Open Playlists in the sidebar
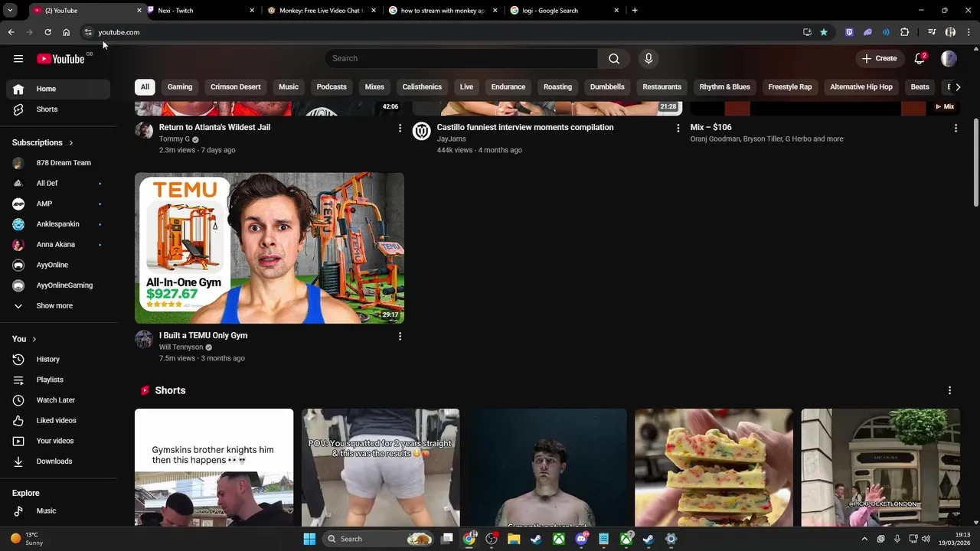Viewport: 980px width, 551px height. pyautogui.click(x=58, y=380)
